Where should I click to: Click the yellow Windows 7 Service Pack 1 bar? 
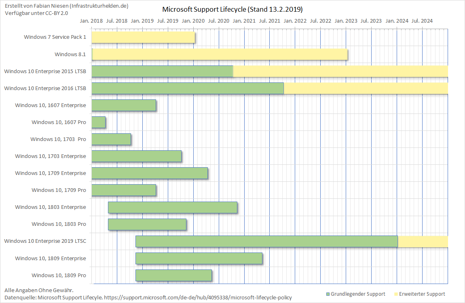point(143,37)
